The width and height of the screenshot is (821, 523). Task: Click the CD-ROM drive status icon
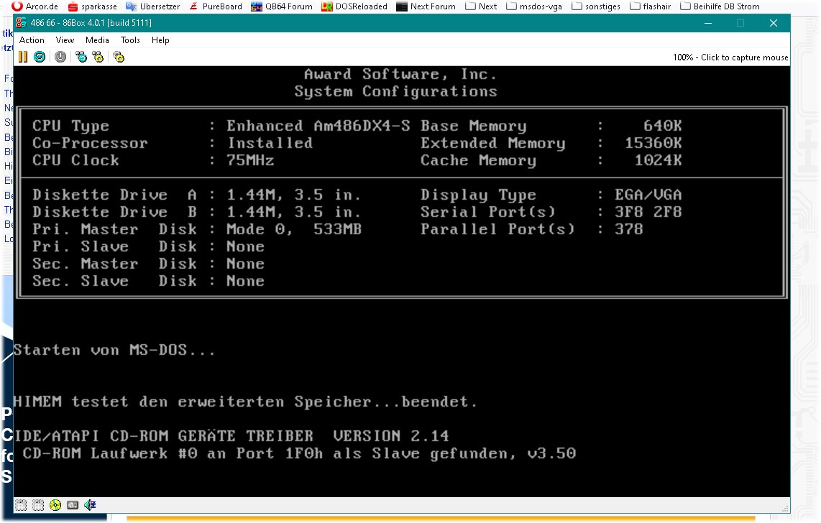[55, 505]
